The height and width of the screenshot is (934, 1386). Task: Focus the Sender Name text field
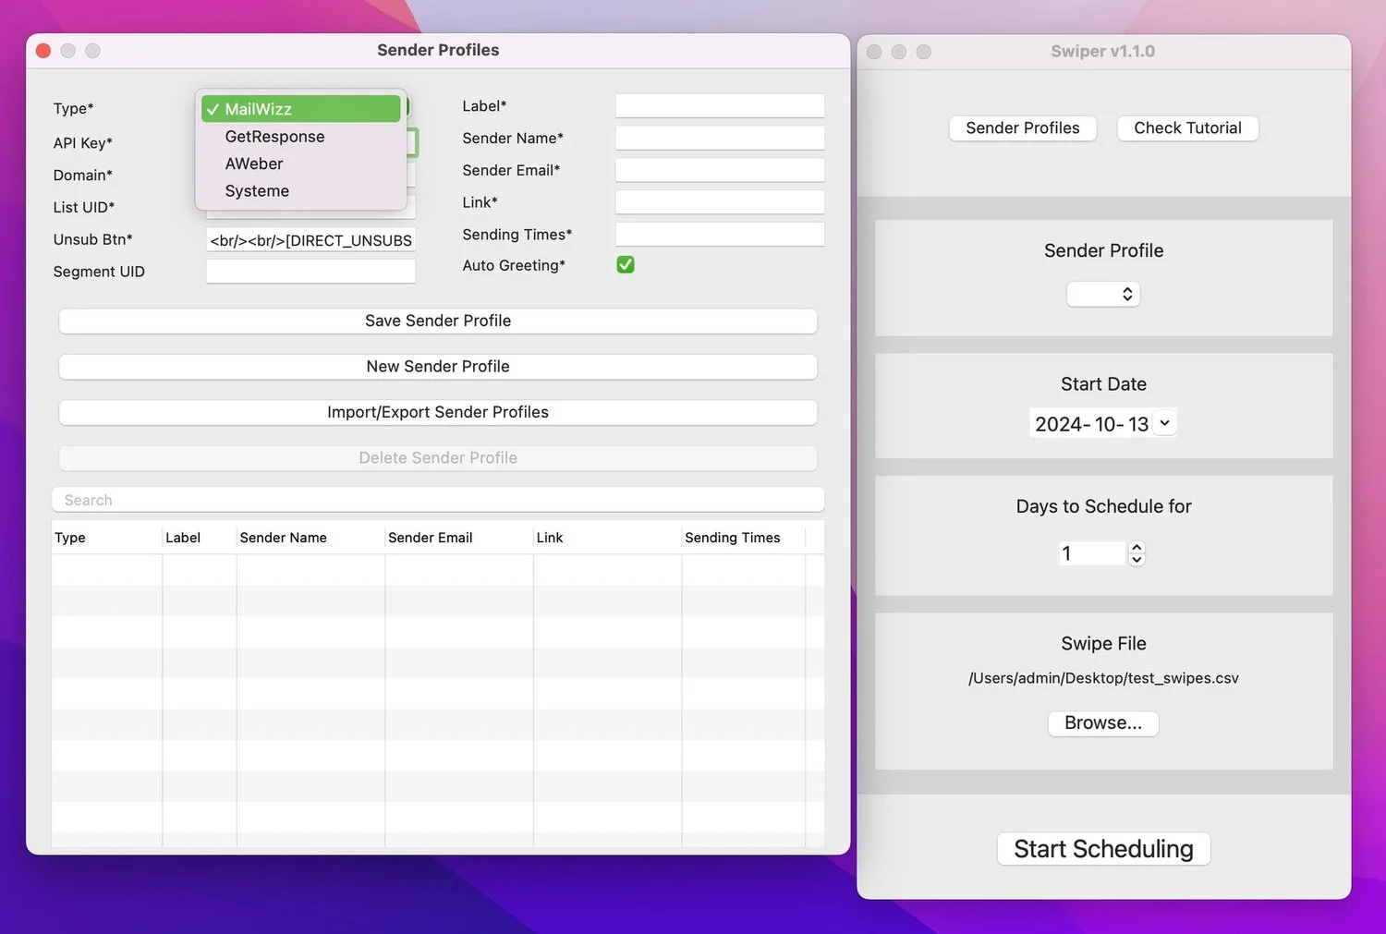(x=720, y=139)
